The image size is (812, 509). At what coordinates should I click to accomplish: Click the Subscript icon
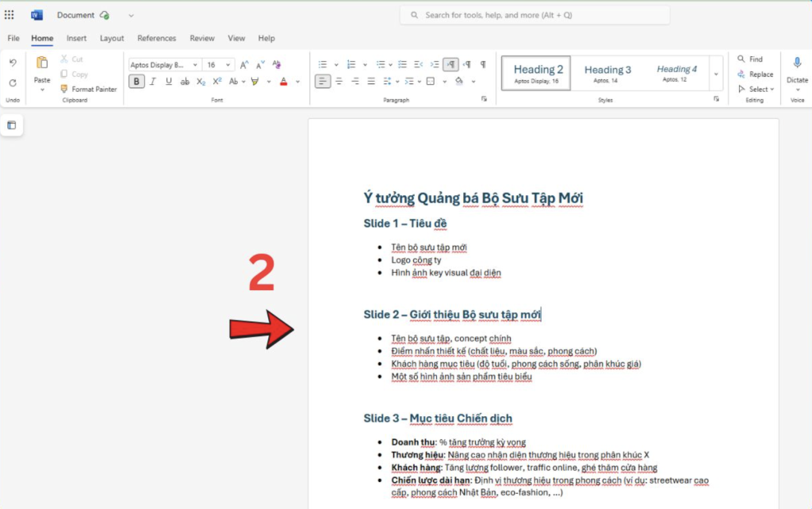201,82
